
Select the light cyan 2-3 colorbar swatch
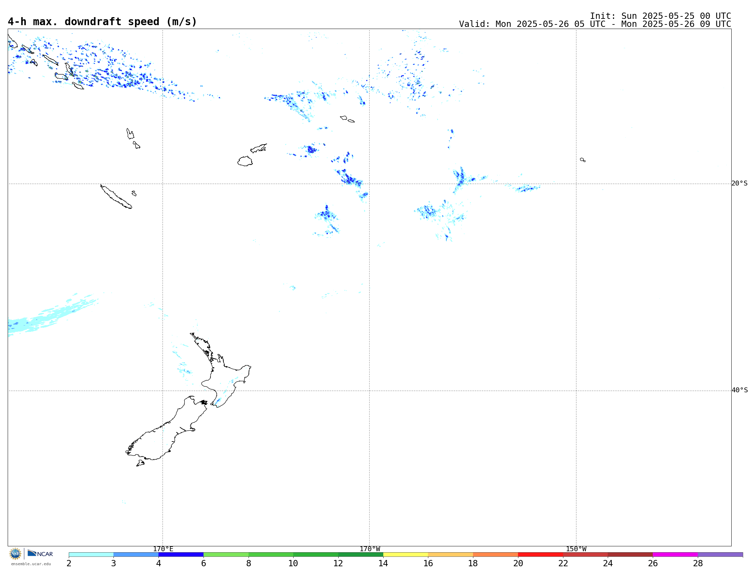tap(91, 555)
